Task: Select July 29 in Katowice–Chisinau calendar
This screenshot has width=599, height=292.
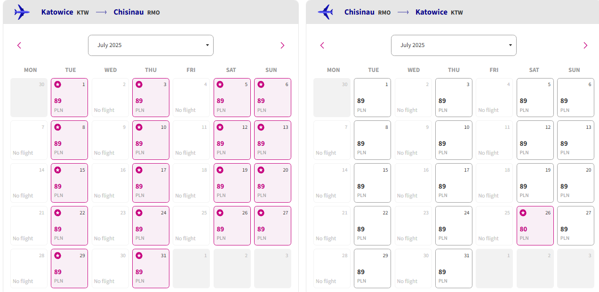Action: (x=70, y=268)
